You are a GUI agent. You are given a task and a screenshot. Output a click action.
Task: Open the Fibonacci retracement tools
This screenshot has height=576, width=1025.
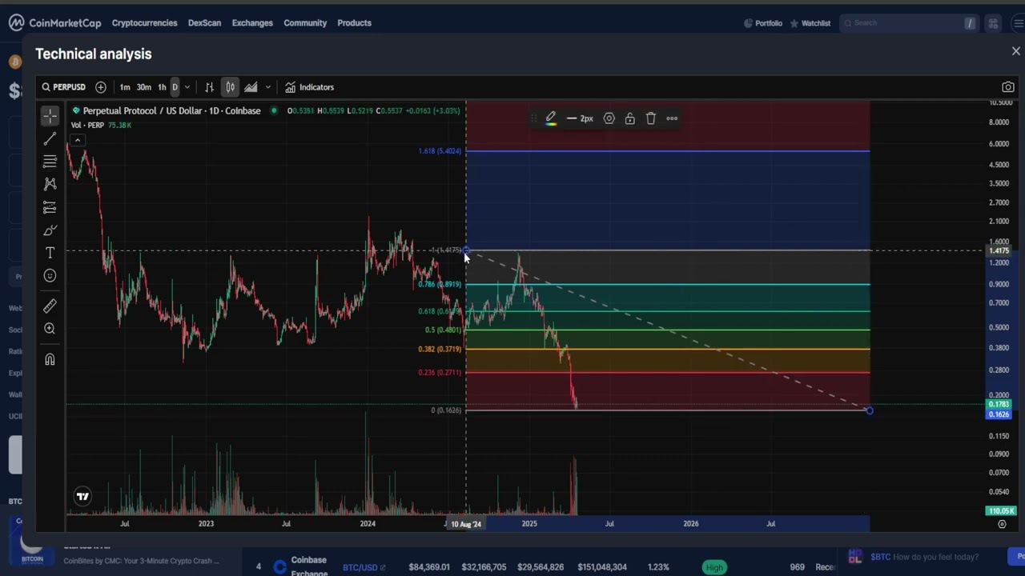pos(50,162)
